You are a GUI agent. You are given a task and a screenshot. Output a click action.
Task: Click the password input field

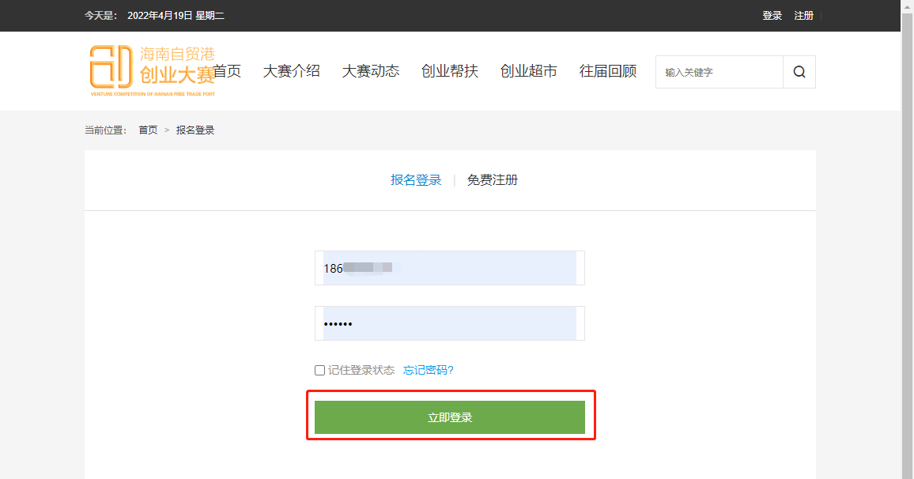pyautogui.click(x=449, y=323)
